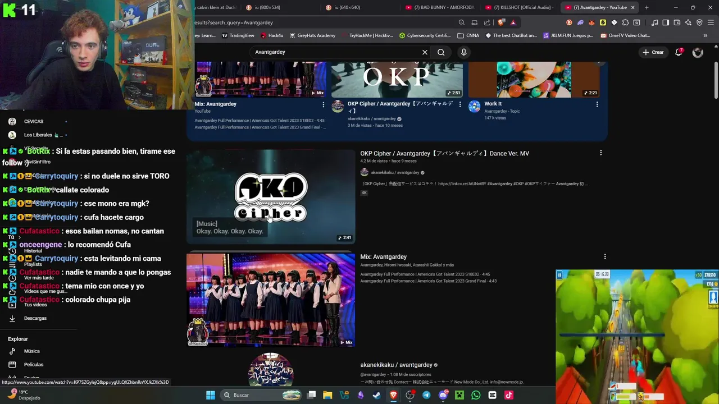Open the Hack4u bookmark
719x404 pixels.
(271, 35)
